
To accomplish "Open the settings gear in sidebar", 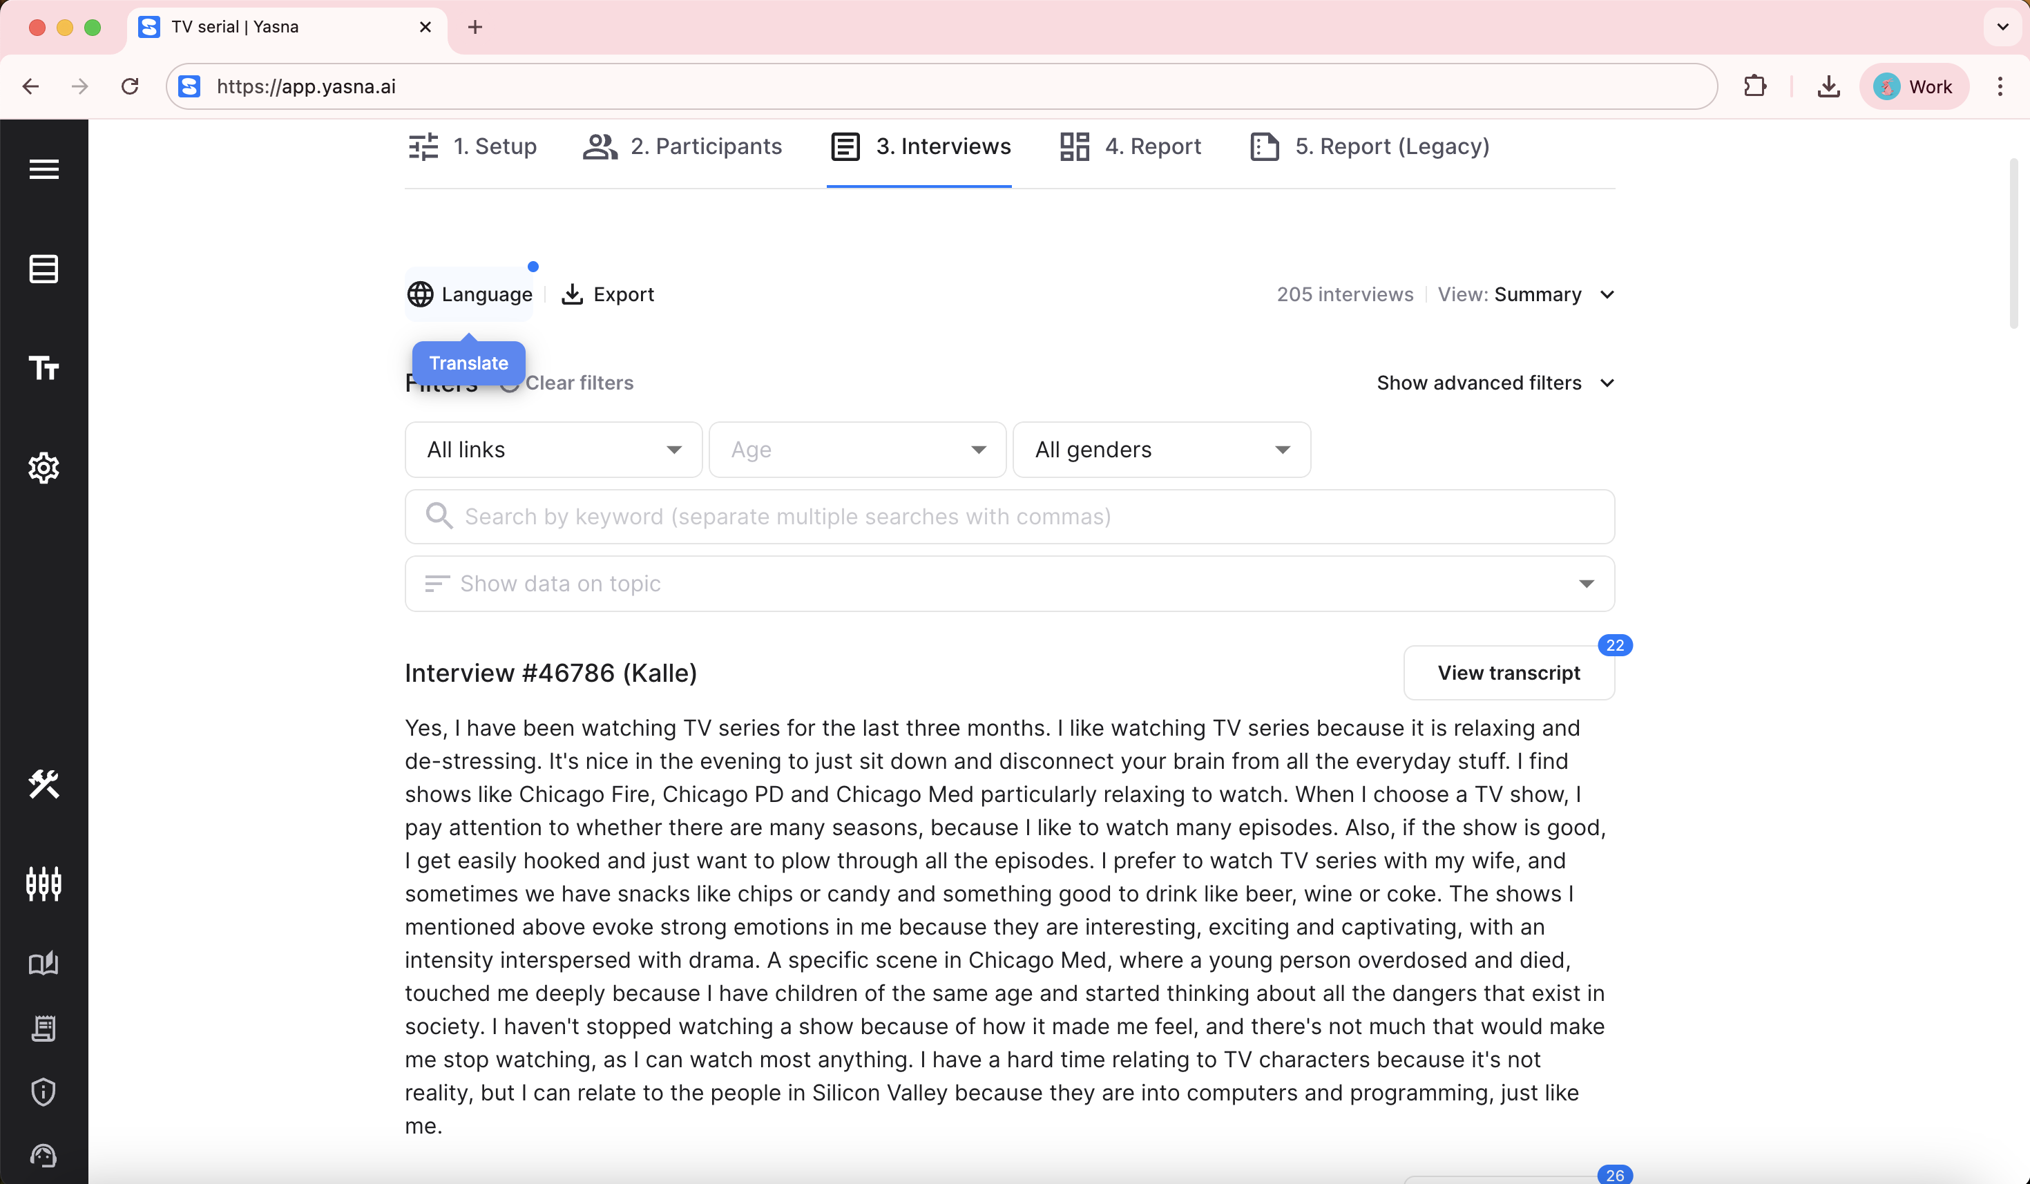I will coord(44,468).
